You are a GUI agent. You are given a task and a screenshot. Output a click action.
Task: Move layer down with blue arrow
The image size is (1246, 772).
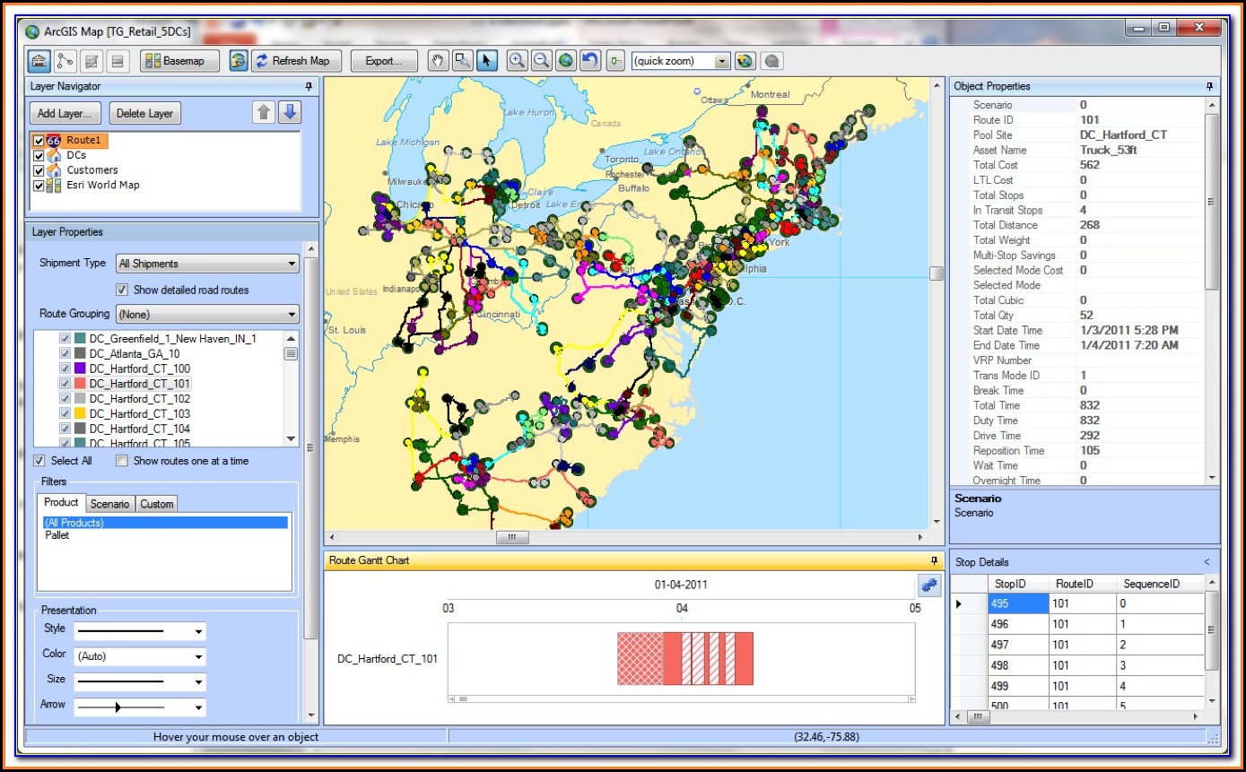(x=289, y=113)
